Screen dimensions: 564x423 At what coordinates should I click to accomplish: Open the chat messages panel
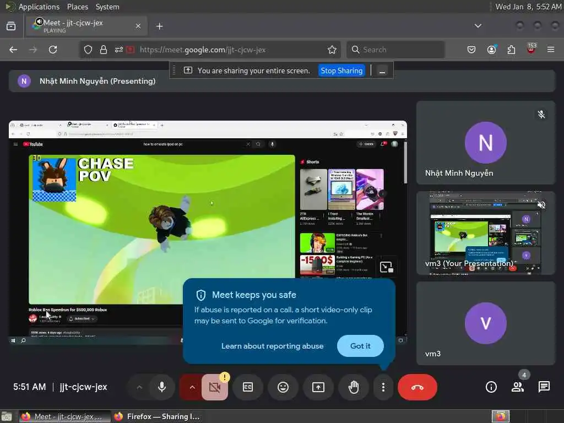(544, 387)
